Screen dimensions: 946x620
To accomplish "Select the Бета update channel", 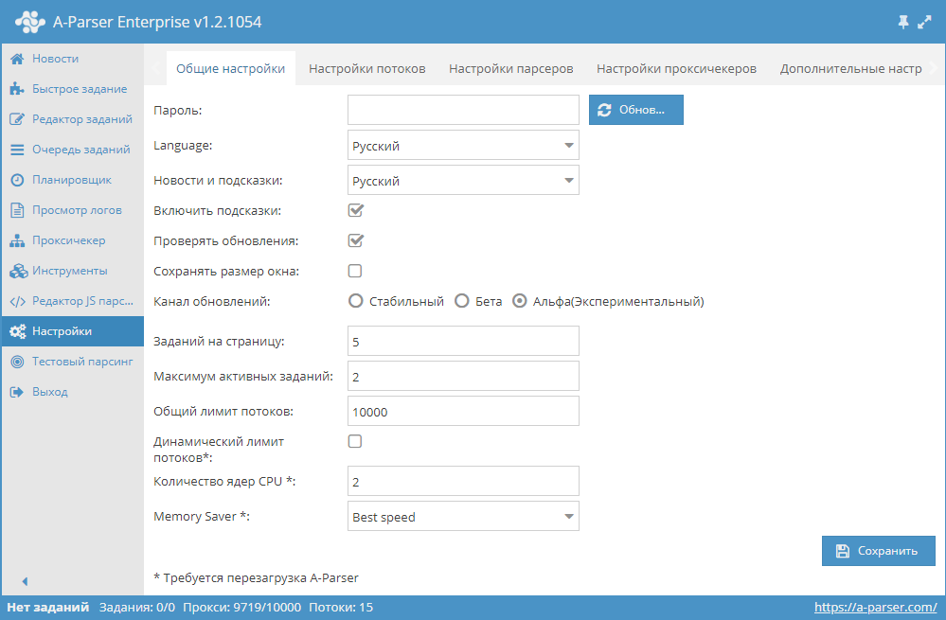I will pyautogui.click(x=461, y=301).
